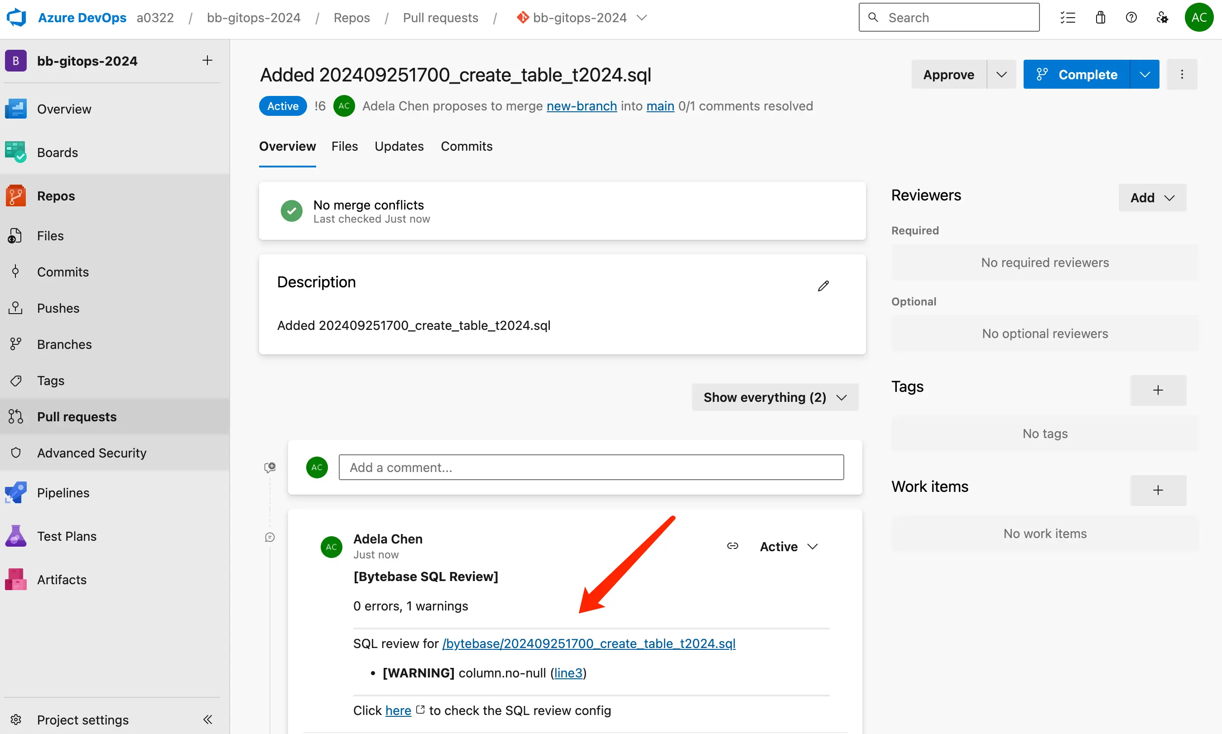The width and height of the screenshot is (1222, 734).
Task: Open more actions vertical ellipsis menu
Action: (1182, 74)
